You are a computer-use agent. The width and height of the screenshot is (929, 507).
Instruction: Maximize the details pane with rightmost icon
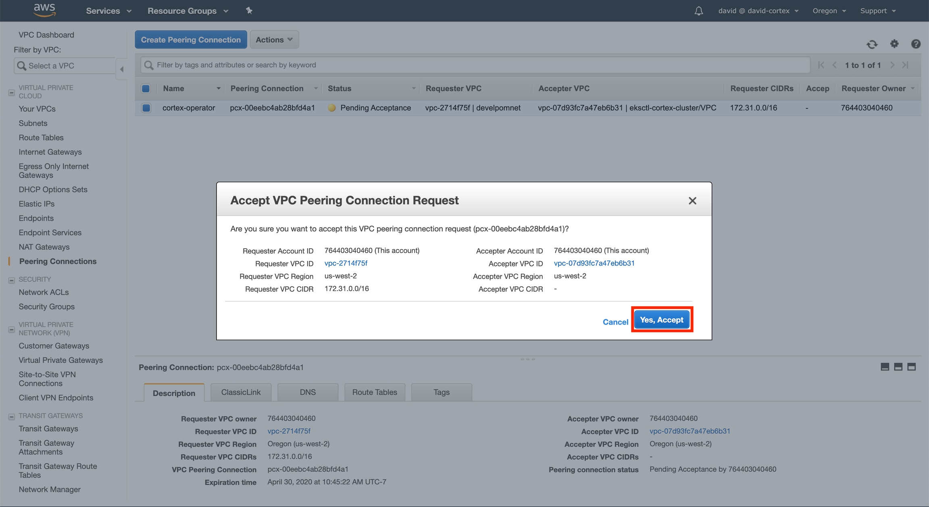[911, 367]
